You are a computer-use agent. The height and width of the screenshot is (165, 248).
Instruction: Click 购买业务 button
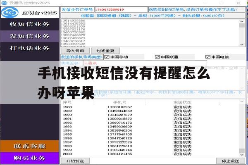30,158
